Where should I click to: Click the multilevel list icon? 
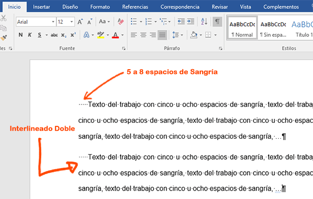click(163, 21)
